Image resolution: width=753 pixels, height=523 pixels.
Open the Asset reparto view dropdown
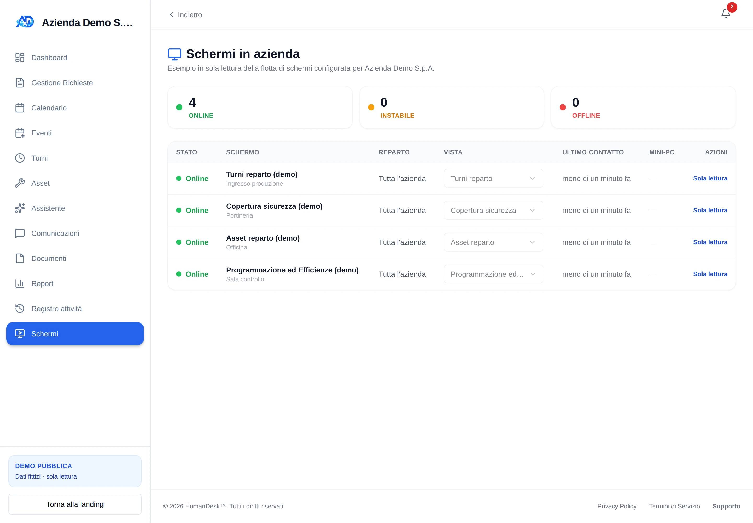click(493, 242)
